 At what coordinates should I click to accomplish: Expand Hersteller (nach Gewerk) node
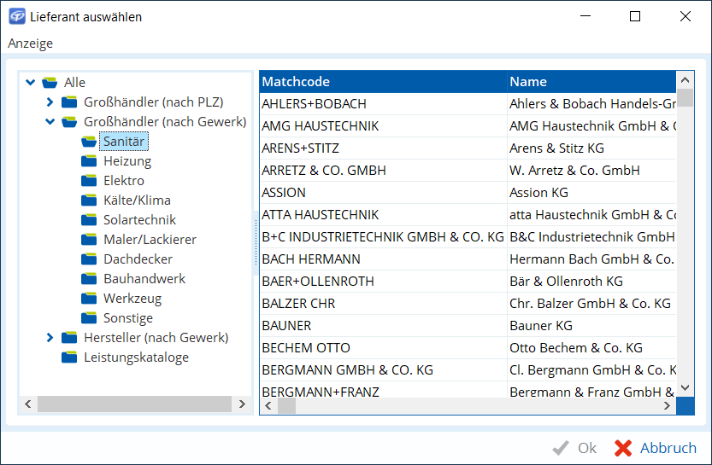pos(50,338)
